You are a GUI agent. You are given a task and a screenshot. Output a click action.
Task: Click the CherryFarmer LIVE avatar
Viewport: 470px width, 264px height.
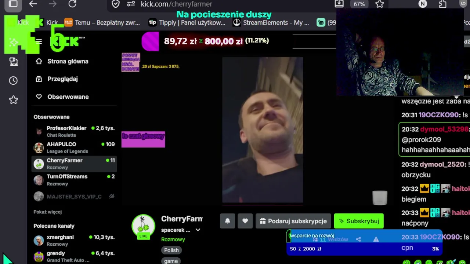(x=143, y=227)
